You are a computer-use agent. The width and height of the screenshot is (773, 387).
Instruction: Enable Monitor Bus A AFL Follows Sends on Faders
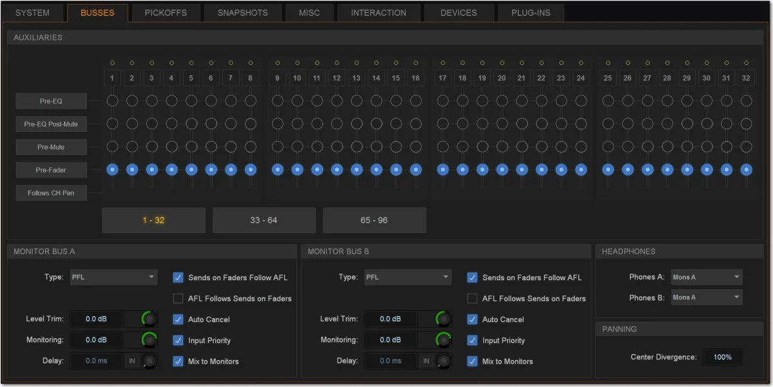(178, 298)
